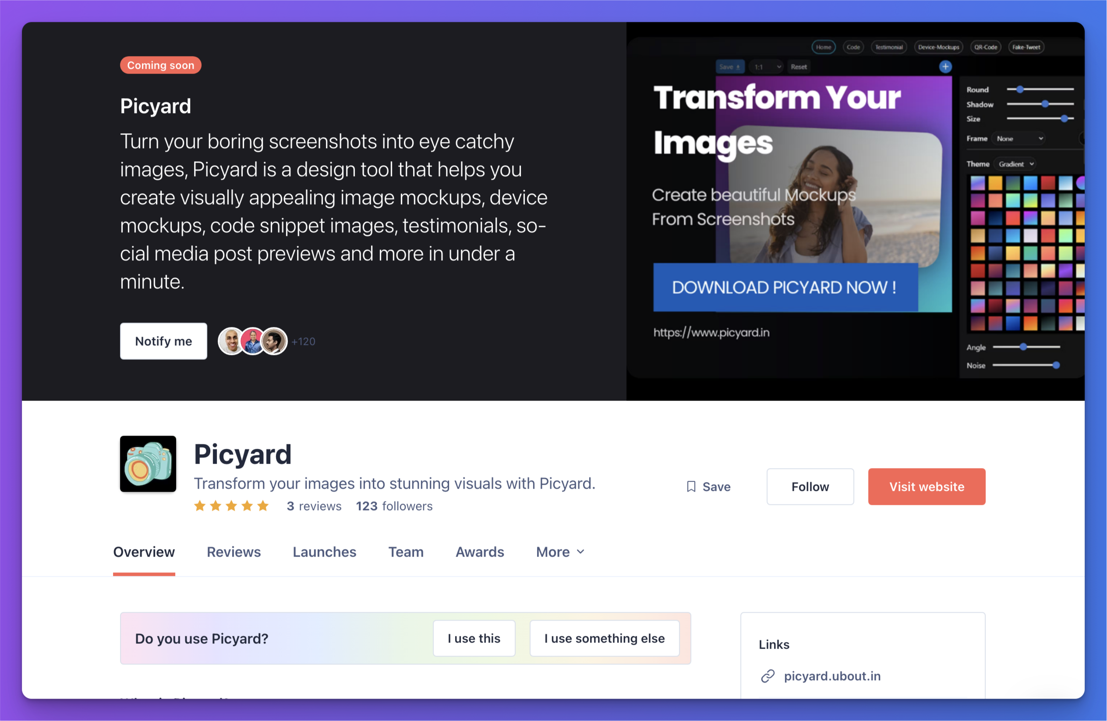The height and width of the screenshot is (721, 1107).
Task: Click the first follower avatar
Action: coord(231,341)
